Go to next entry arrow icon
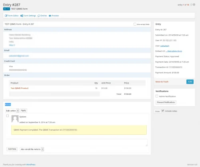The width and height of the screenshot is (200, 167). tap(194, 5)
